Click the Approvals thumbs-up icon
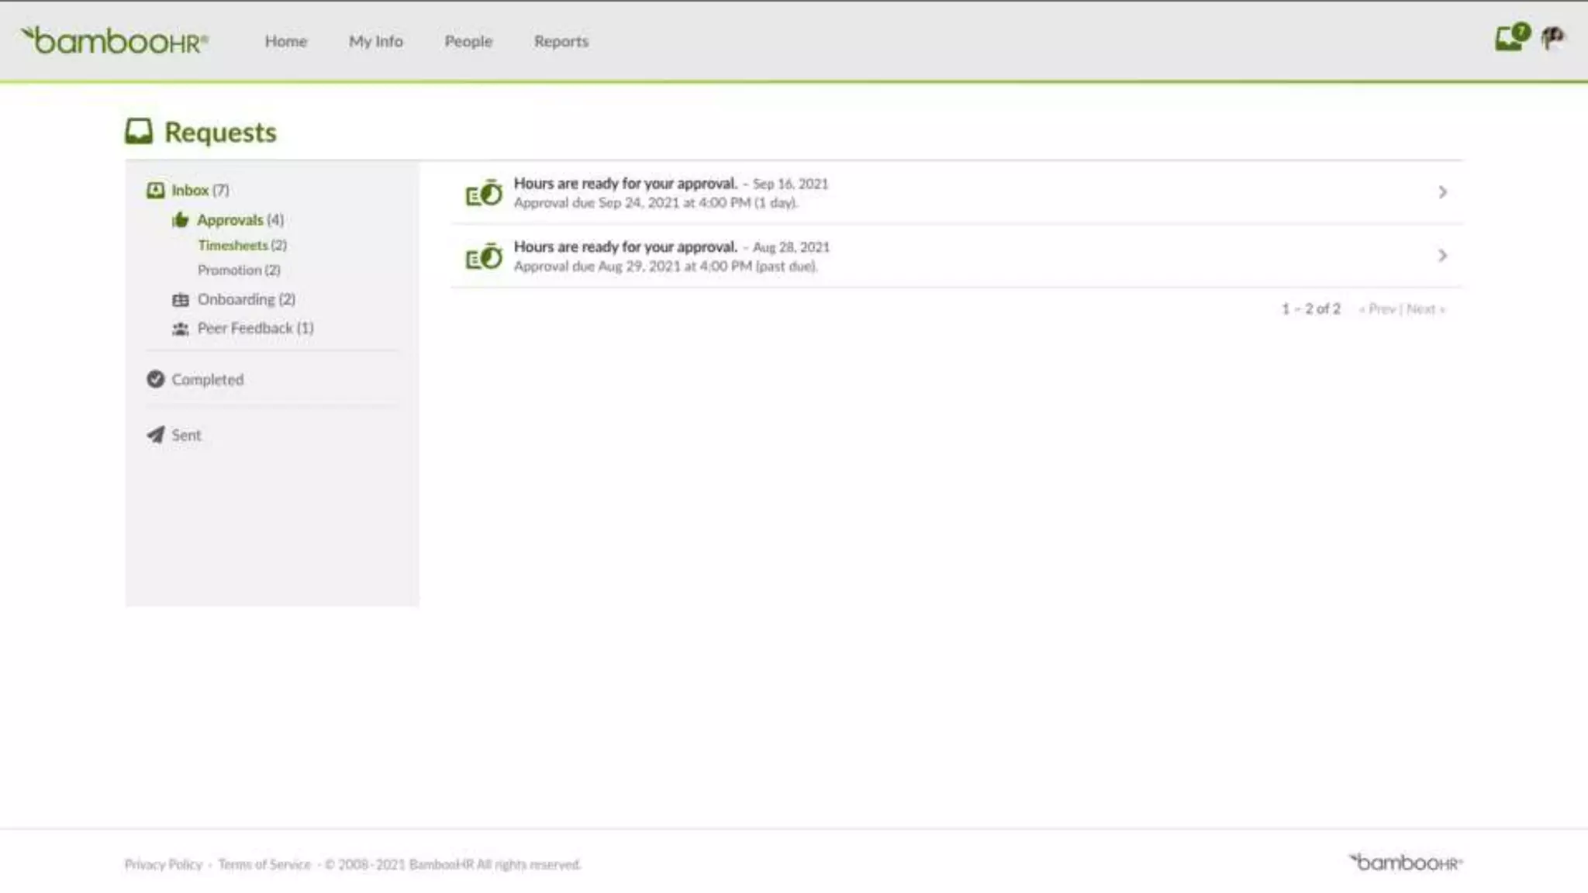Image resolution: width=1588 pixels, height=893 pixels. (180, 220)
